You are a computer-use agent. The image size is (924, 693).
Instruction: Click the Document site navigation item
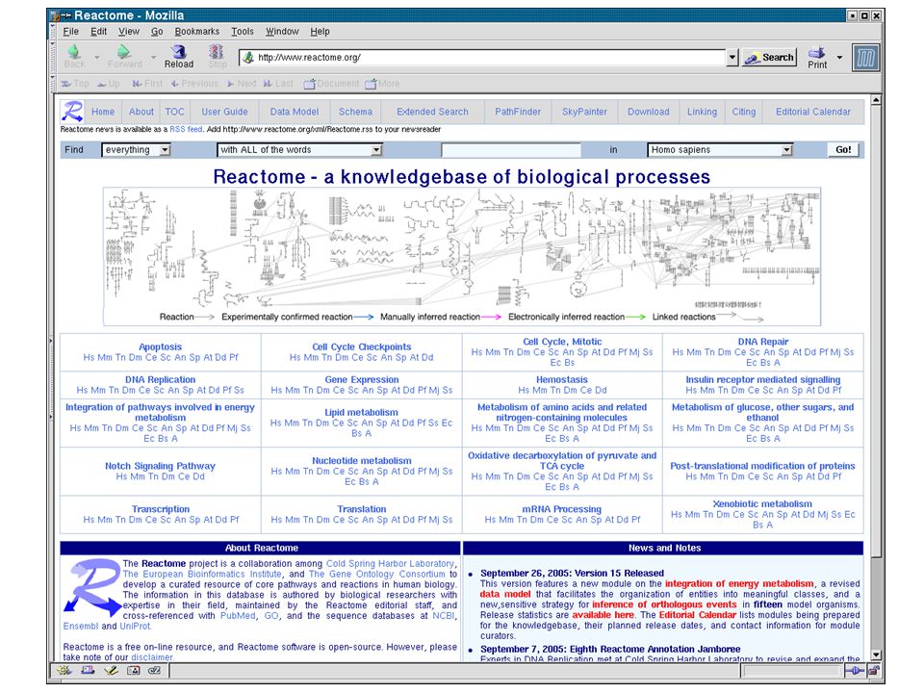tap(331, 84)
